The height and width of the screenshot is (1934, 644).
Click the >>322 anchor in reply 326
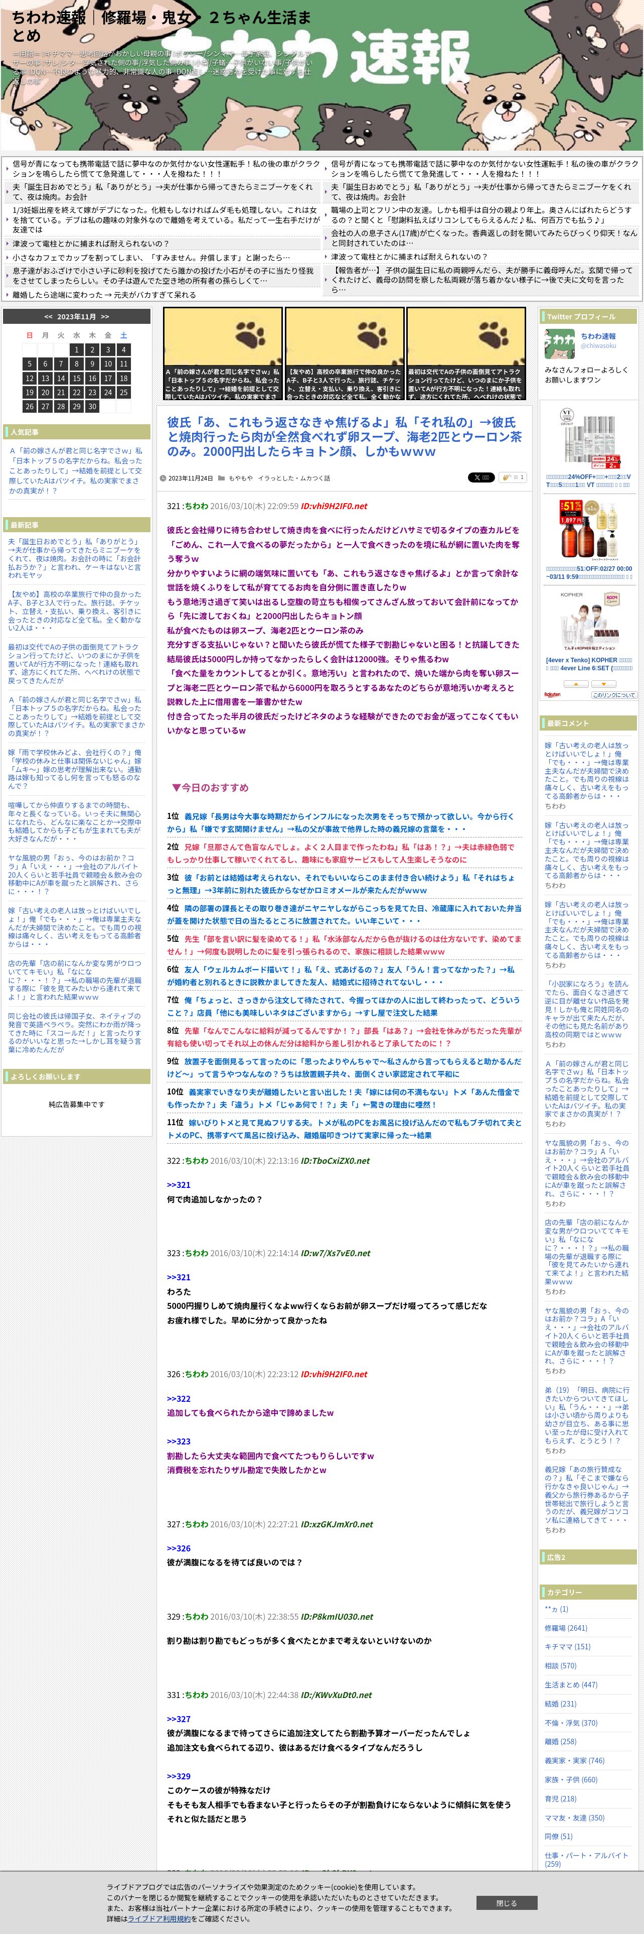pos(179,1399)
